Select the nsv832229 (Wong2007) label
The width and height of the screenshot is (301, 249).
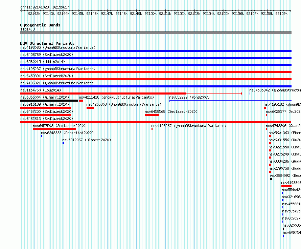coord(189,97)
